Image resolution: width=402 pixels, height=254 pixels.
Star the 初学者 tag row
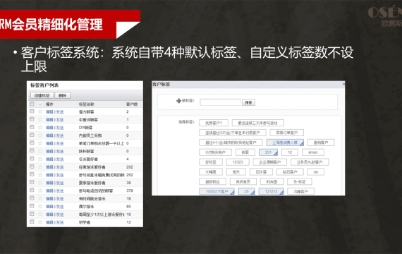point(40,222)
